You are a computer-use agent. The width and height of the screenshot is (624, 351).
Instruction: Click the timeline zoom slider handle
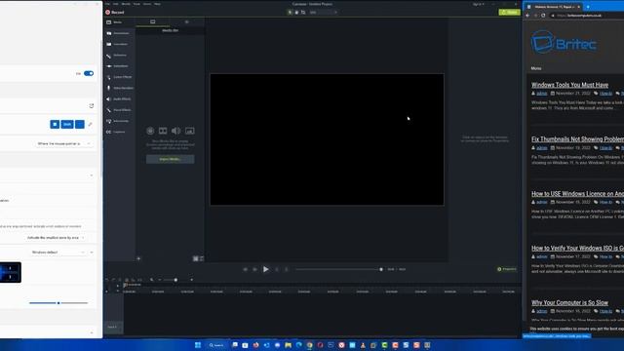175,280
